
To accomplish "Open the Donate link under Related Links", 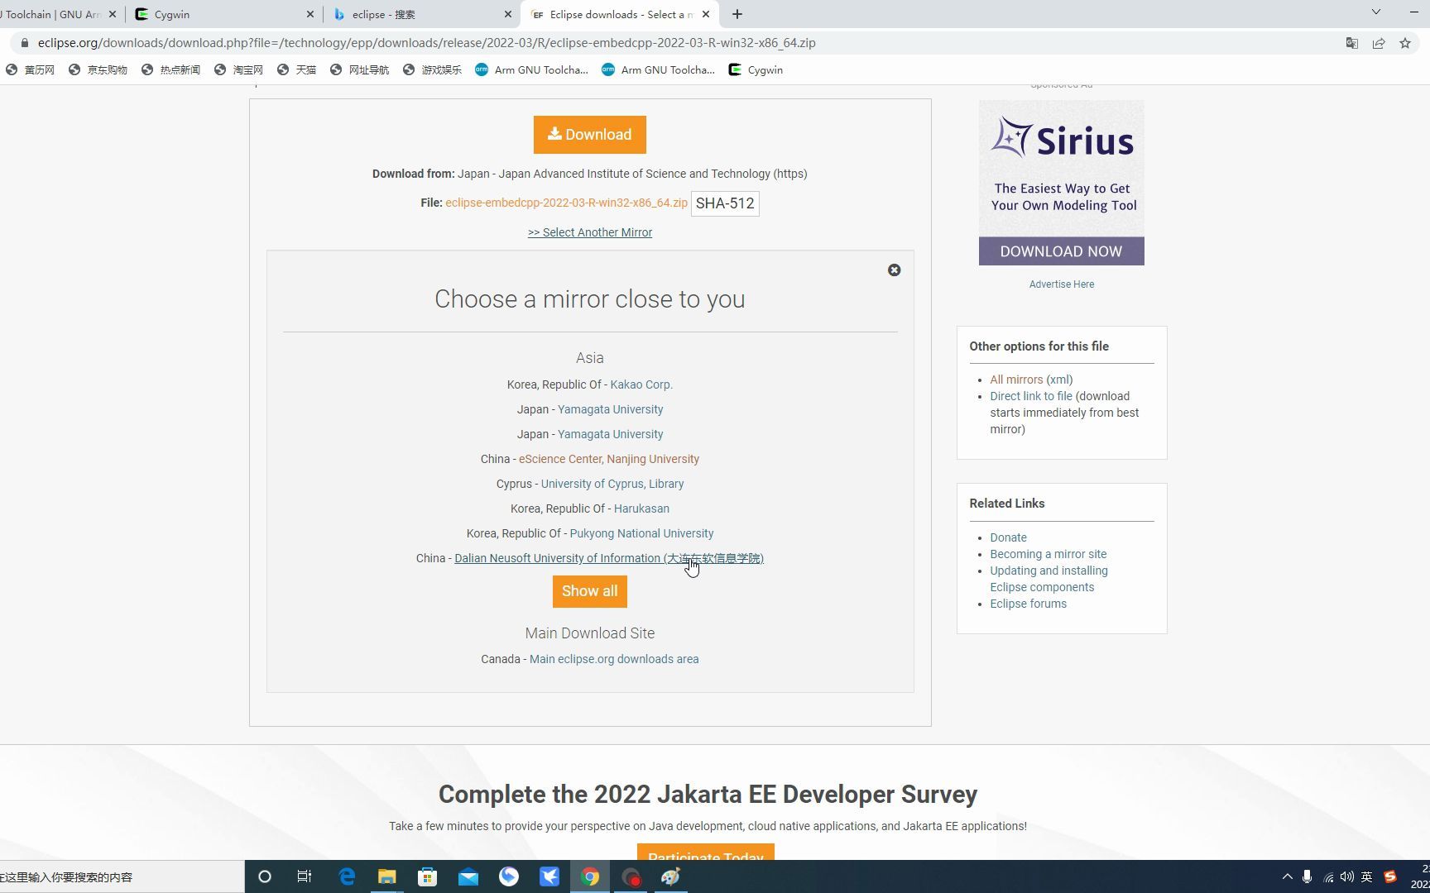I will point(1008,537).
